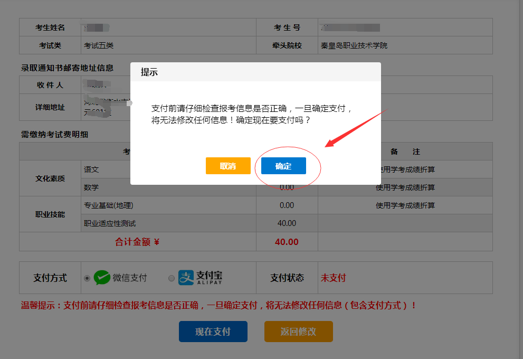Click the 未支付 payment status text

332,277
